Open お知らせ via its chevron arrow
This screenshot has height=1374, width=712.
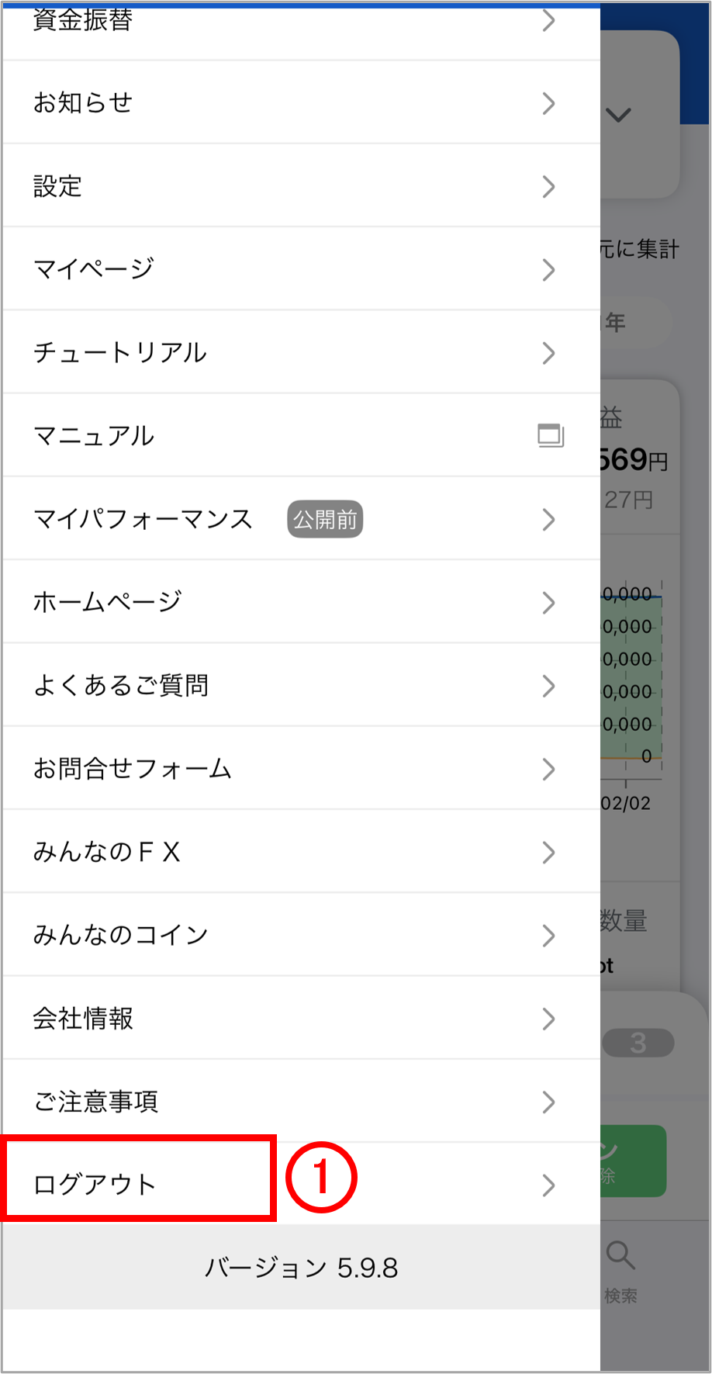click(x=548, y=103)
